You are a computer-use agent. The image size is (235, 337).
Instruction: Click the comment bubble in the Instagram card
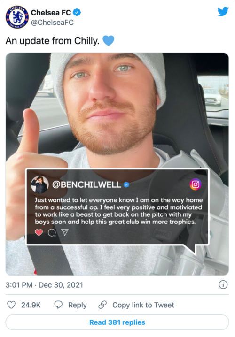pyautogui.click(x=52, y=232)
